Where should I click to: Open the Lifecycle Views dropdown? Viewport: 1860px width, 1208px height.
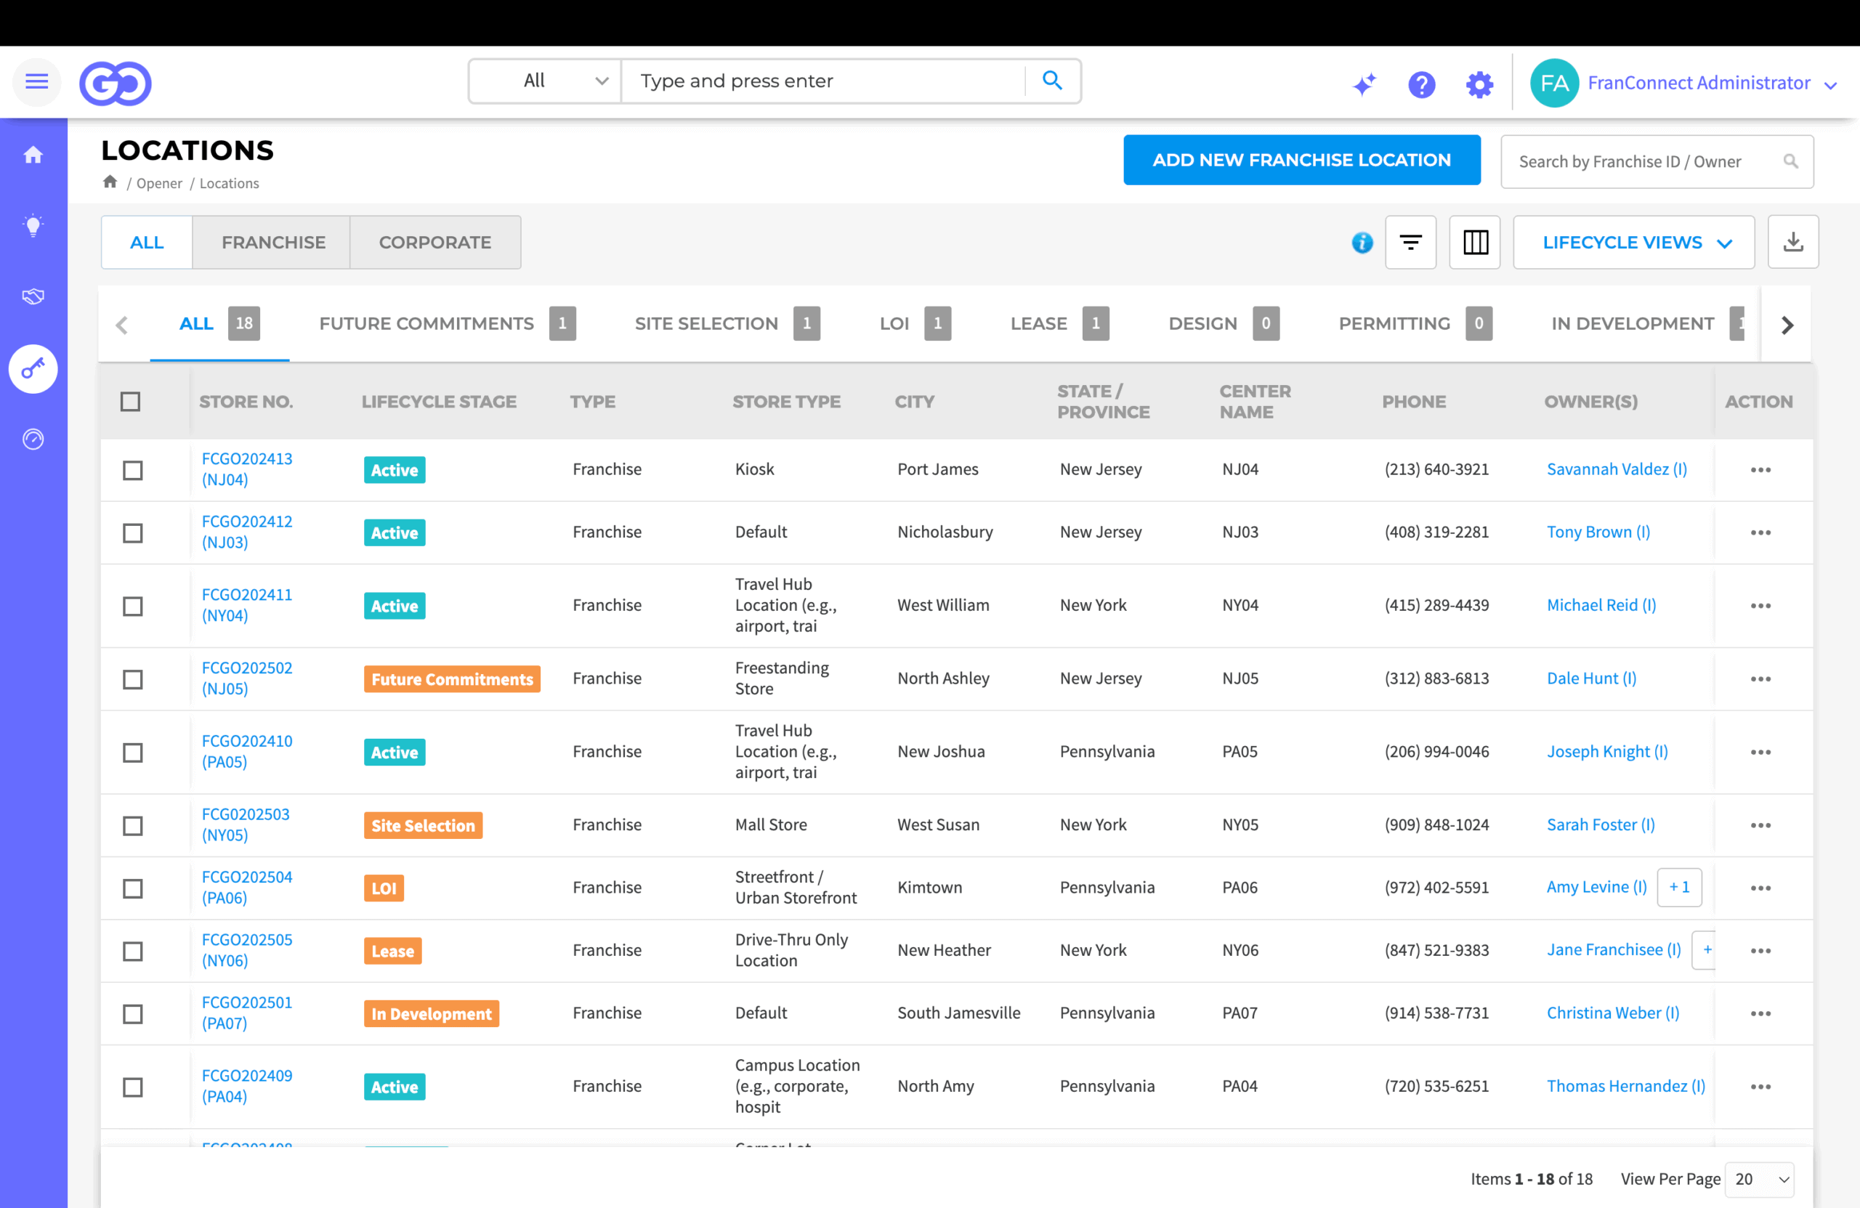(1633, 242)
